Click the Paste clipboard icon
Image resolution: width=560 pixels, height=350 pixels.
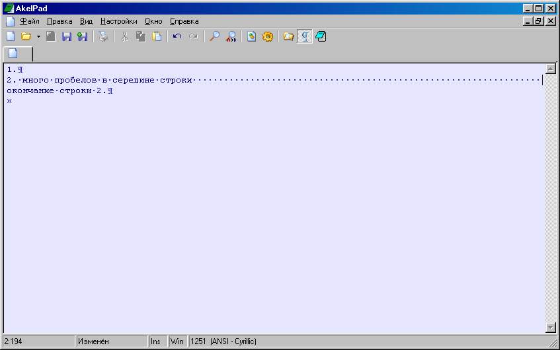tap(156, 37)
